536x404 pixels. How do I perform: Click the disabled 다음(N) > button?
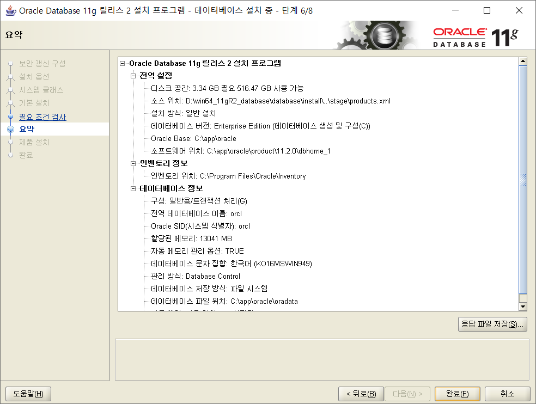tap(407, 394)
